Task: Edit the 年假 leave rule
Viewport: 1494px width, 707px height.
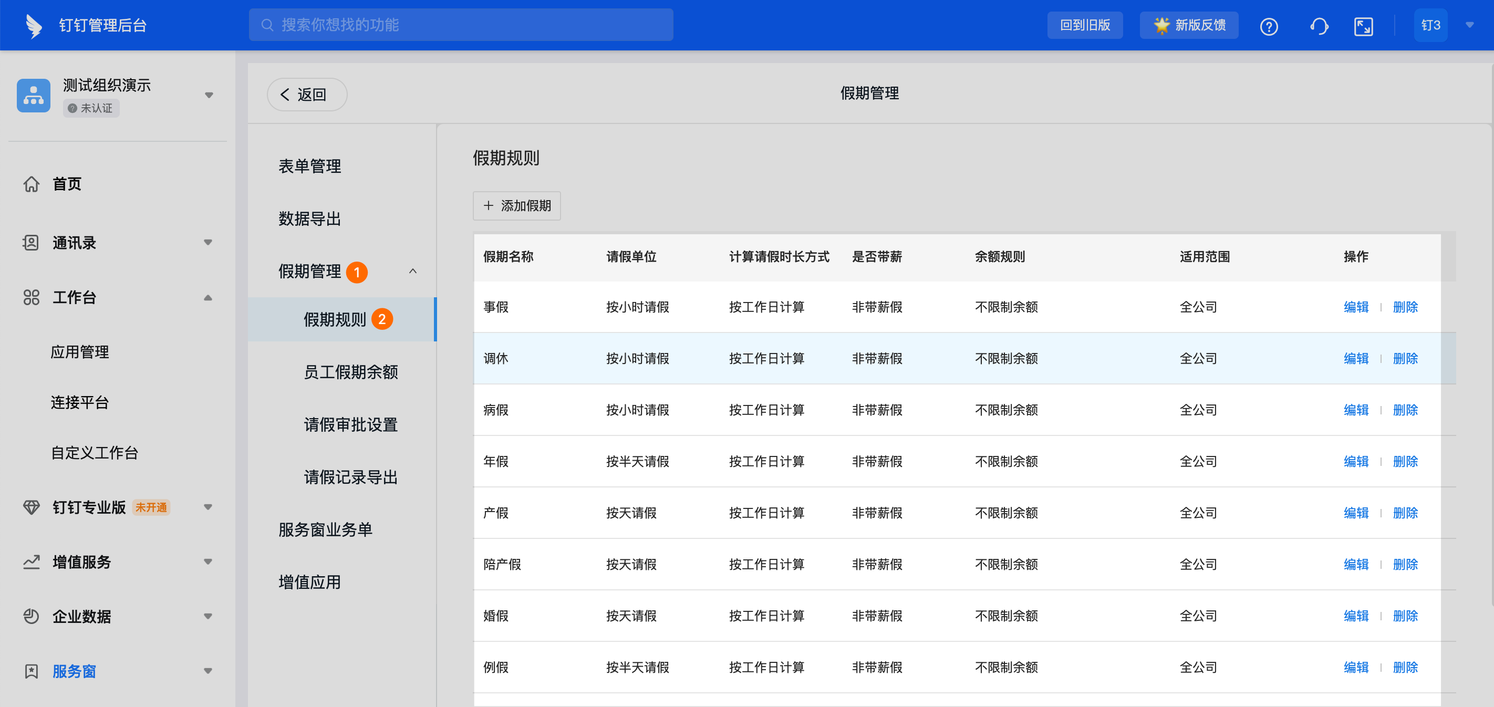Action: (x=1355, y=461)
